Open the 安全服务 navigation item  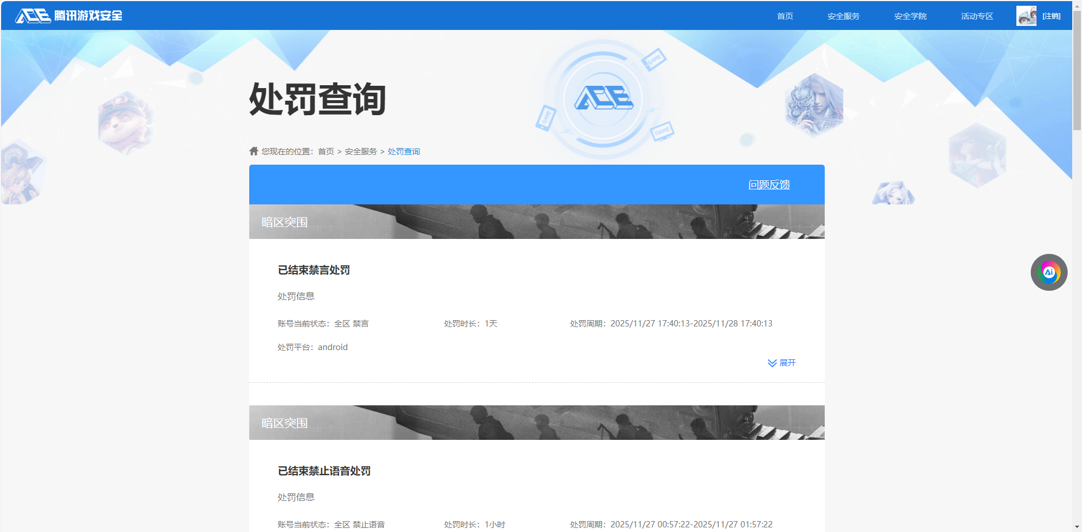(x=843, y=16)
